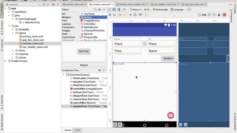The width and height of the screenshot is (237, 133).
Task: Open the guidelines dropdown
Action: 147,15
